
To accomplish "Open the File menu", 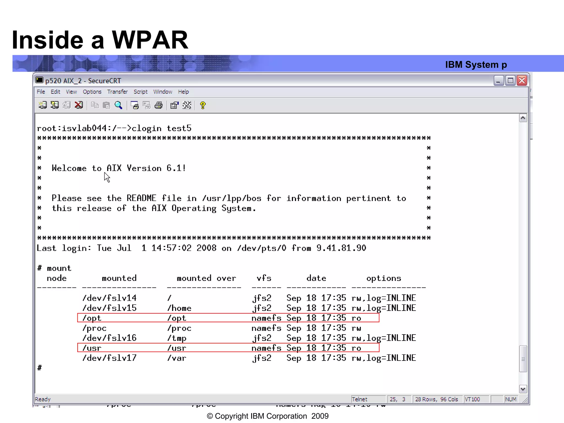I will pyautogui.click(x=41, y=92).
